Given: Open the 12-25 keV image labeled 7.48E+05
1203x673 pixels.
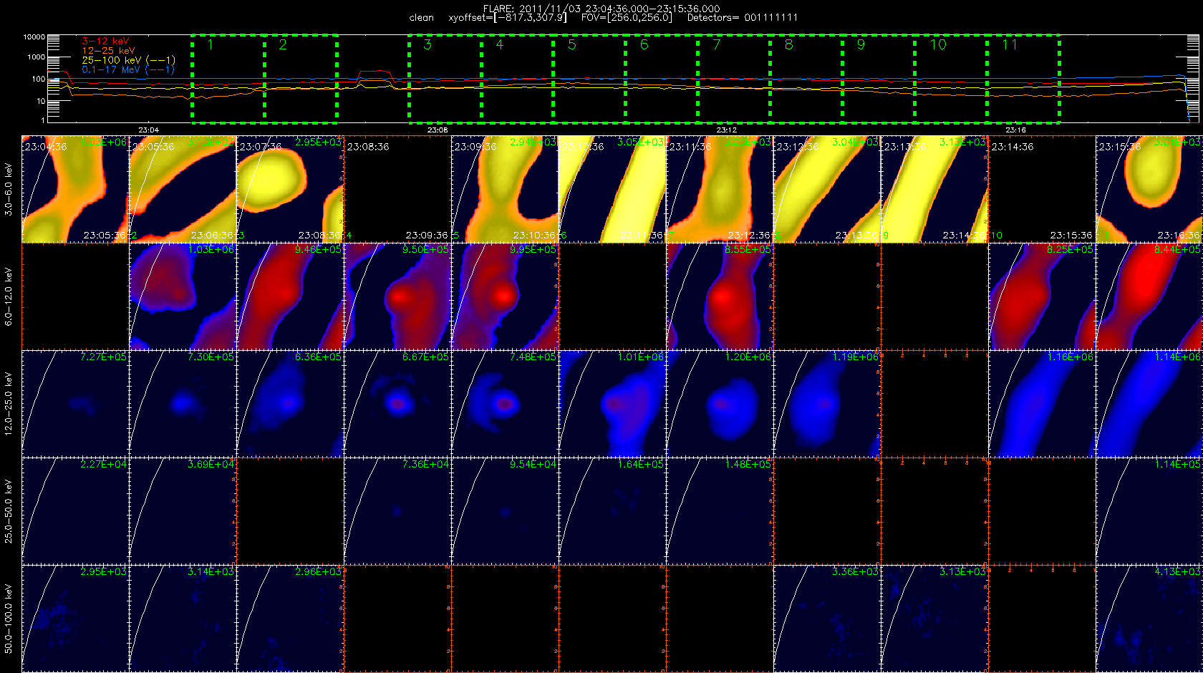Looking at the screenshot, I should (505, 404).
